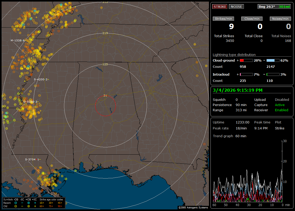
Task: Click the old +CG yellow symbol in legend
Action: (29, 206)
